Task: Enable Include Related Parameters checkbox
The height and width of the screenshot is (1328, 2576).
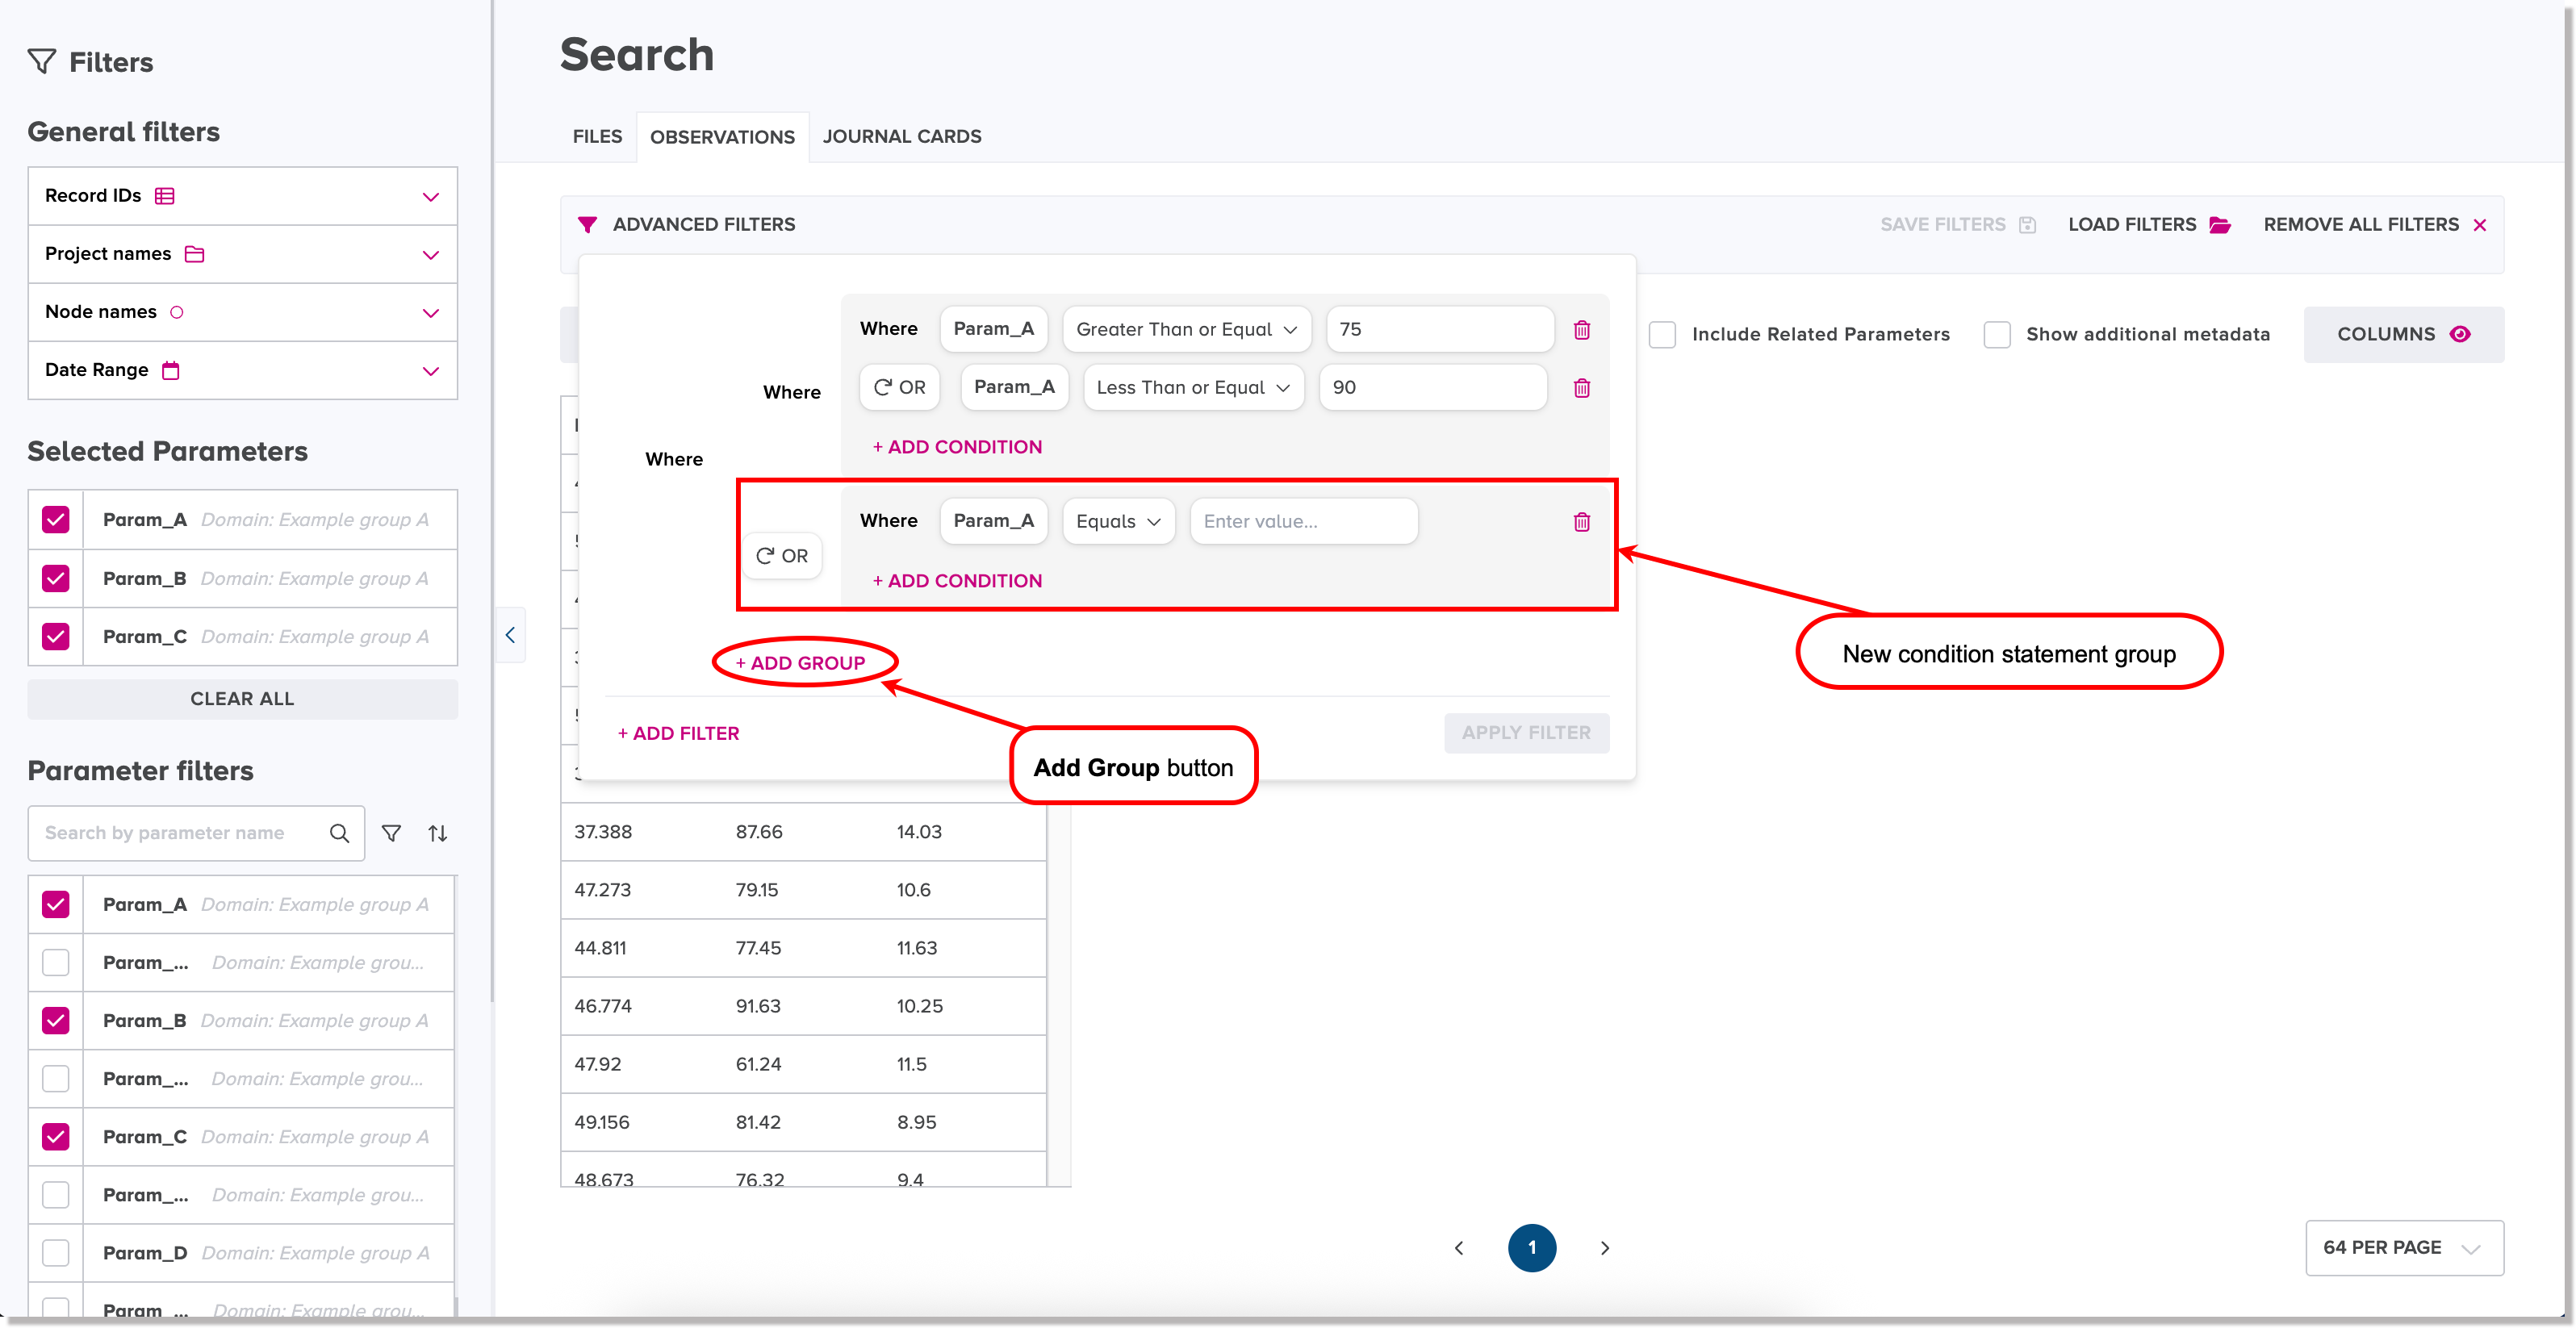Action: tap(1662, 334)
